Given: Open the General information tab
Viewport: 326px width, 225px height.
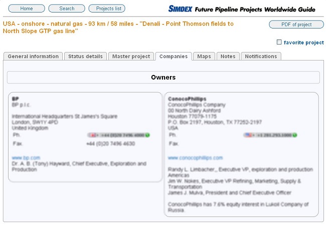Looking at the screenshot, I should (x=33, y=56).
